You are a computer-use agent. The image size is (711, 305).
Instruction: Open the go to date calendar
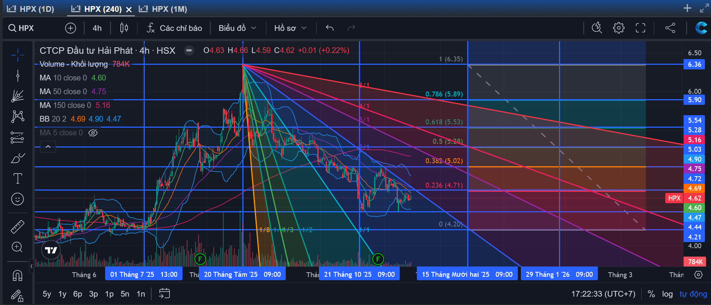[x=164, y=294]
